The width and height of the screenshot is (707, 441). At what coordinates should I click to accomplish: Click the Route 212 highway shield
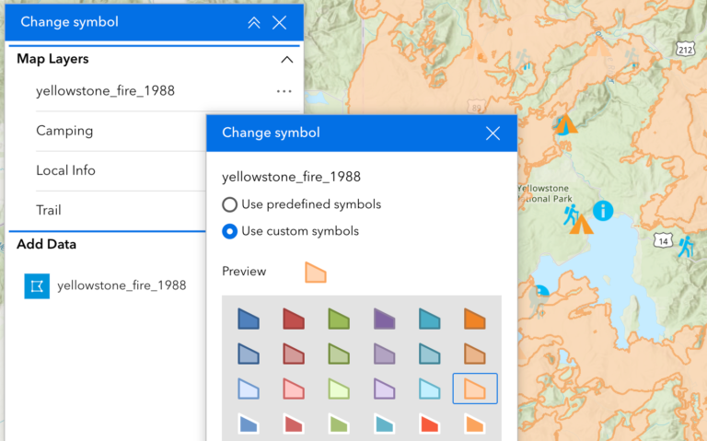(684, 47)
